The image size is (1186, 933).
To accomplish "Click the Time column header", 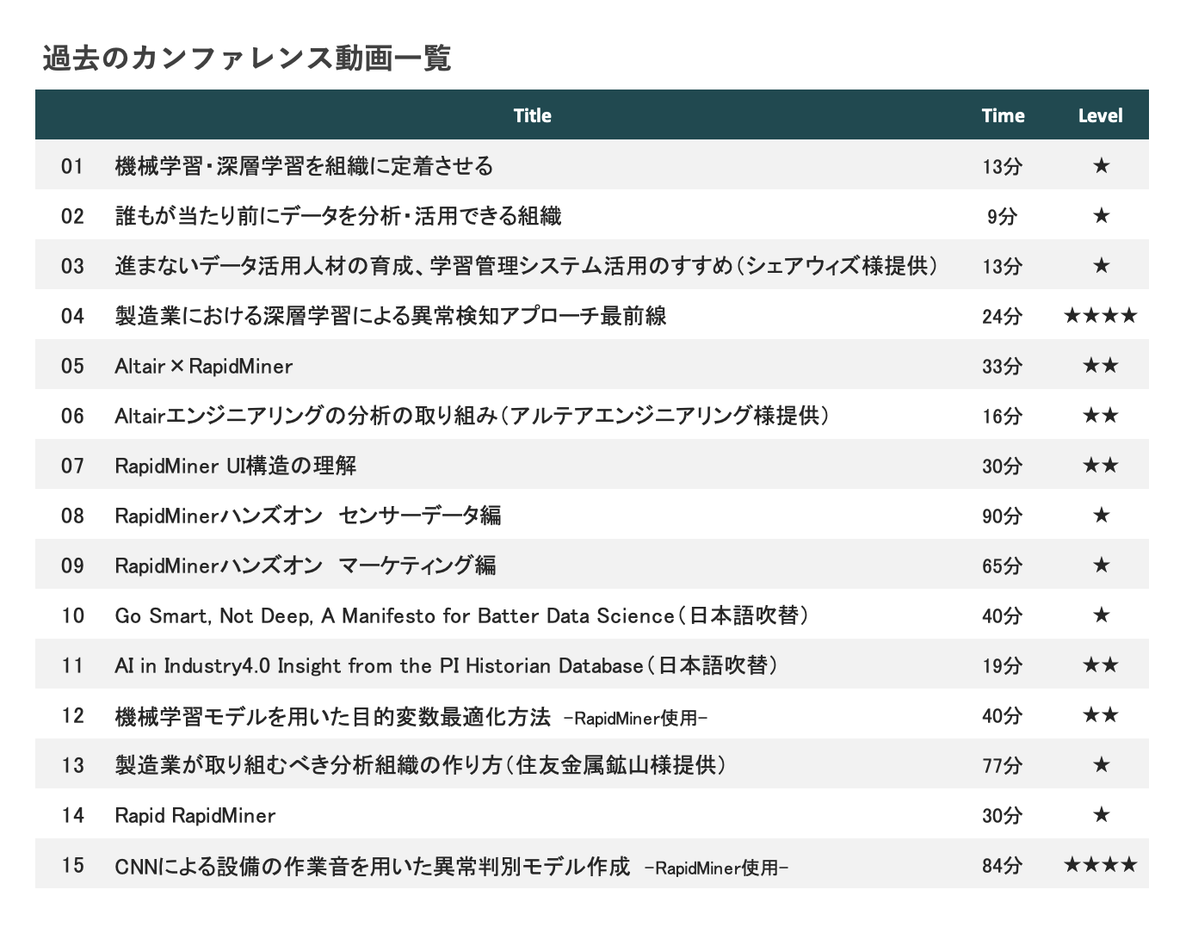I will tap(1003, 115).
